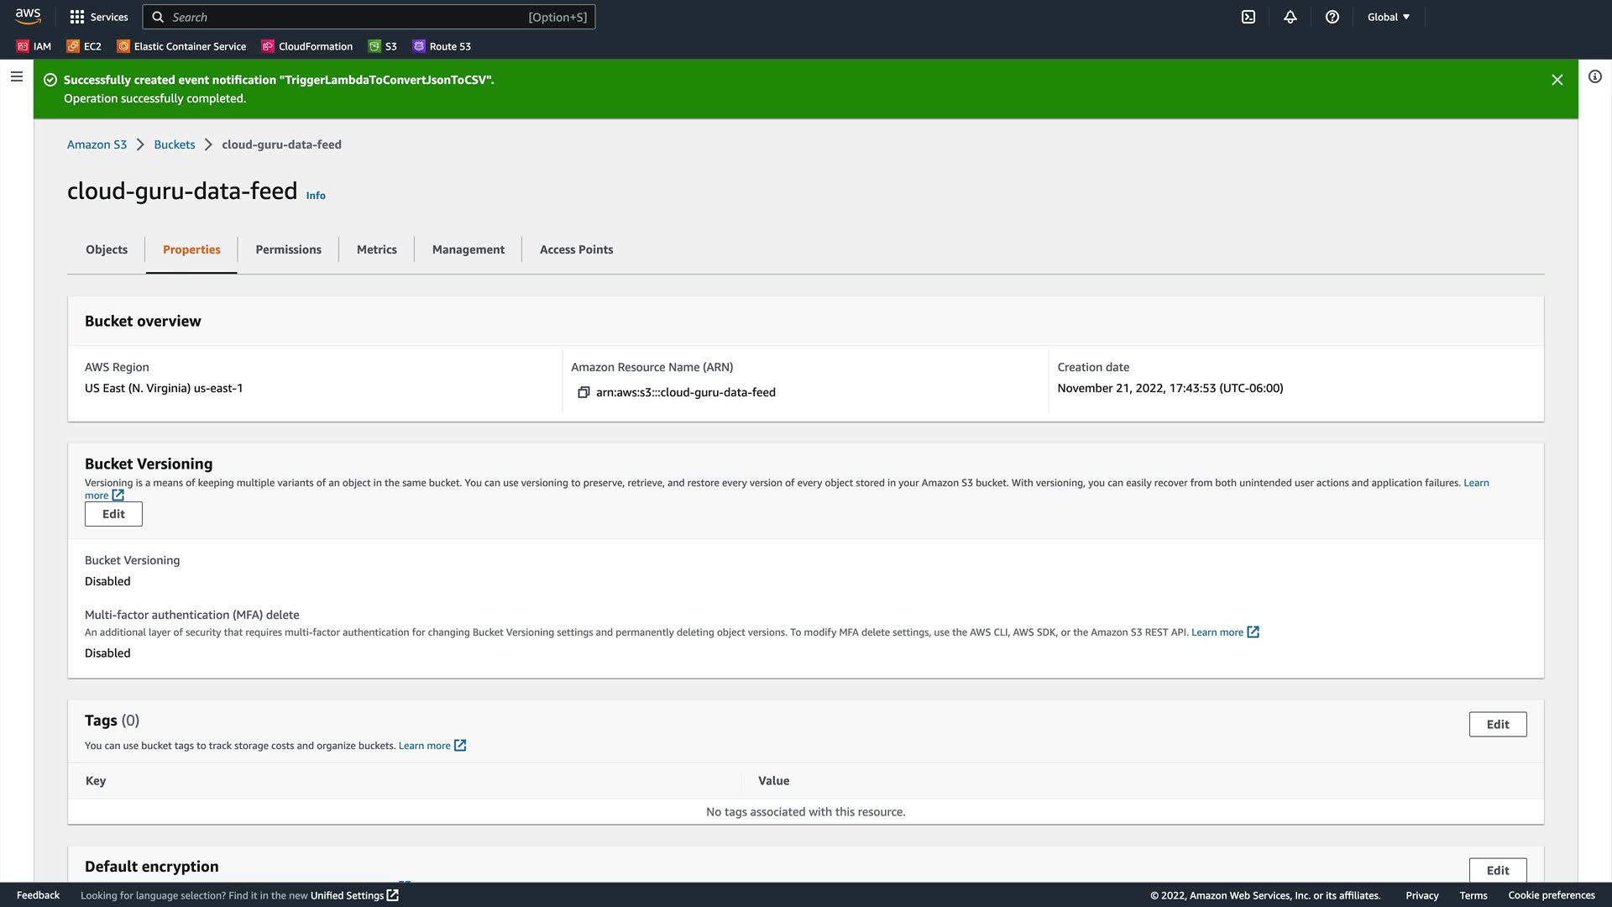Open the Route 53 shortcut in favorites bar
1612x907 pixels.
tap(442, 46)
